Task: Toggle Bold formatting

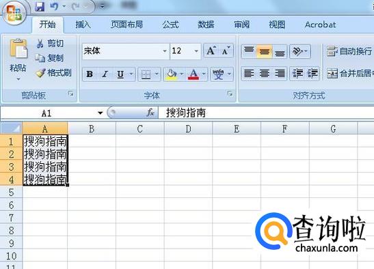Action: click(90, 74)
